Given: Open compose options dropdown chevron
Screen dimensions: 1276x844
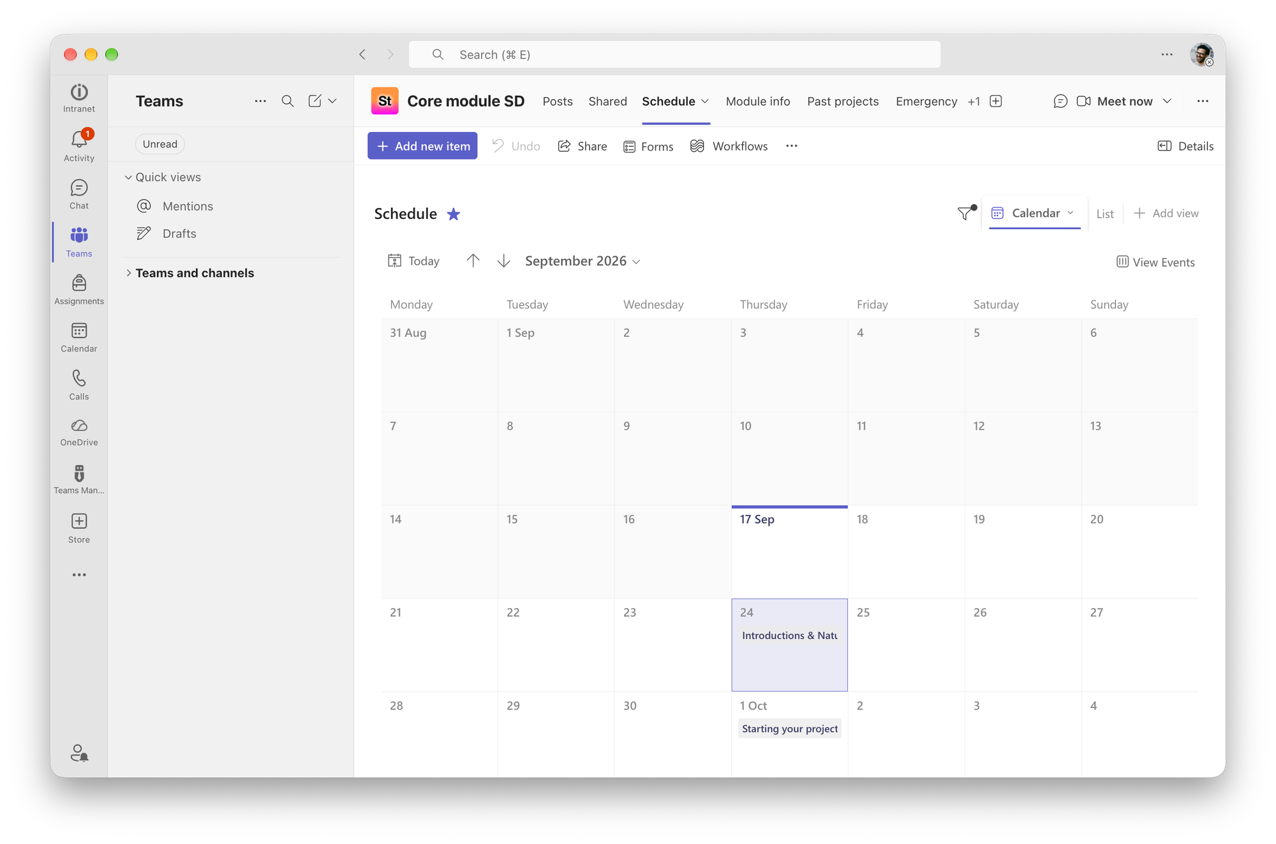Looking at the screenshot, I should pyautogui.click(x=332, y=101).
